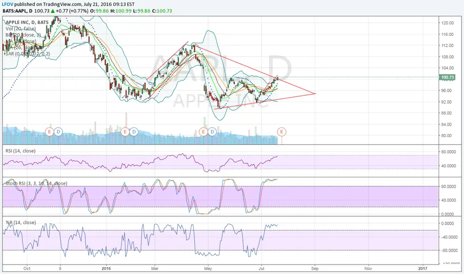Click the 80.0000 label in RSI pane
The height and width of the screenshot is (274, 464).
pos(448,152)
